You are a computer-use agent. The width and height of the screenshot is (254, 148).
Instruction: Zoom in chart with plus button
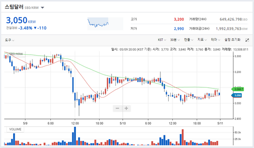coord(126,108)
